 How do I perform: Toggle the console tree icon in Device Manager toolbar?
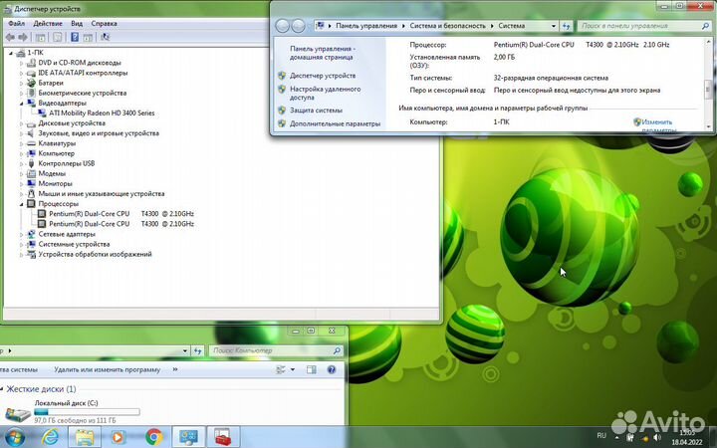40,37
